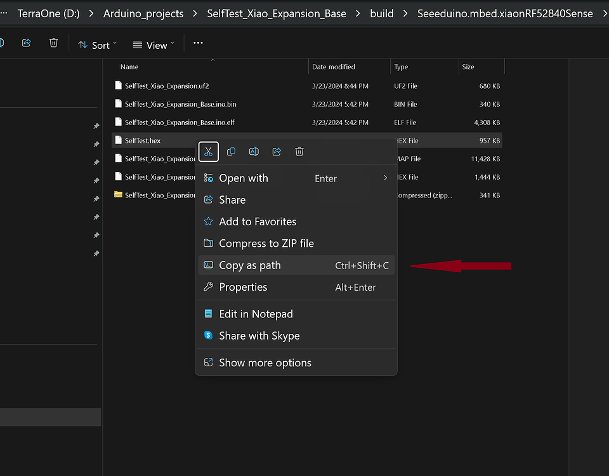609x476 pixels.
Task: Click the Skype icon in context menu
Action: [x=209, y=335]
